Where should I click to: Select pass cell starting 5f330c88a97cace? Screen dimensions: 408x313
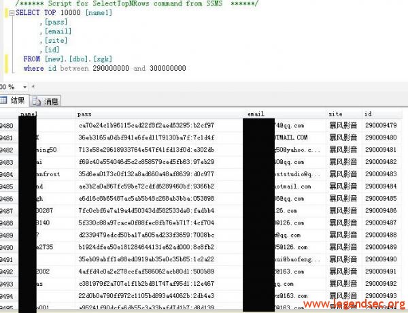(x=160, y=223)
